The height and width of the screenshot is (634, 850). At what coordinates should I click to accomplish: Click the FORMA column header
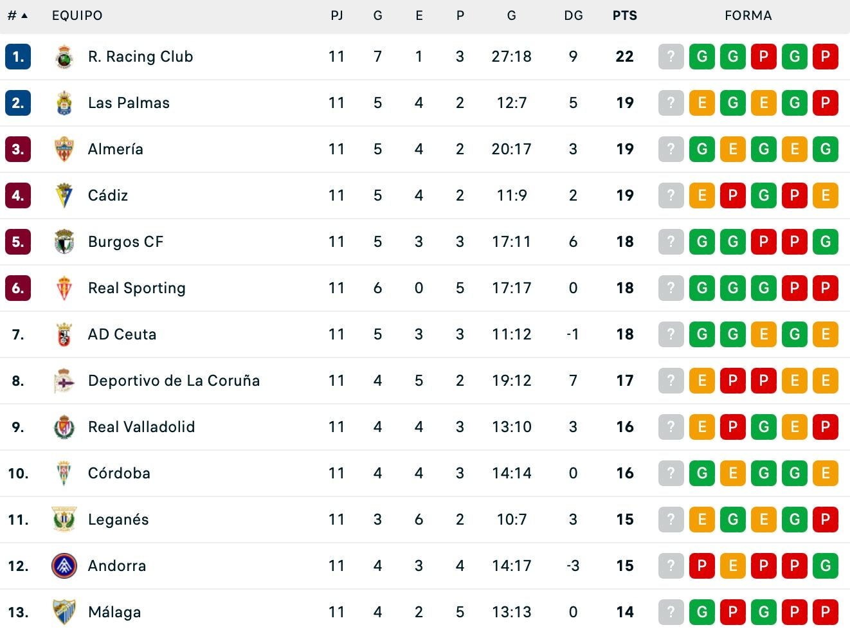click(748, 15)
